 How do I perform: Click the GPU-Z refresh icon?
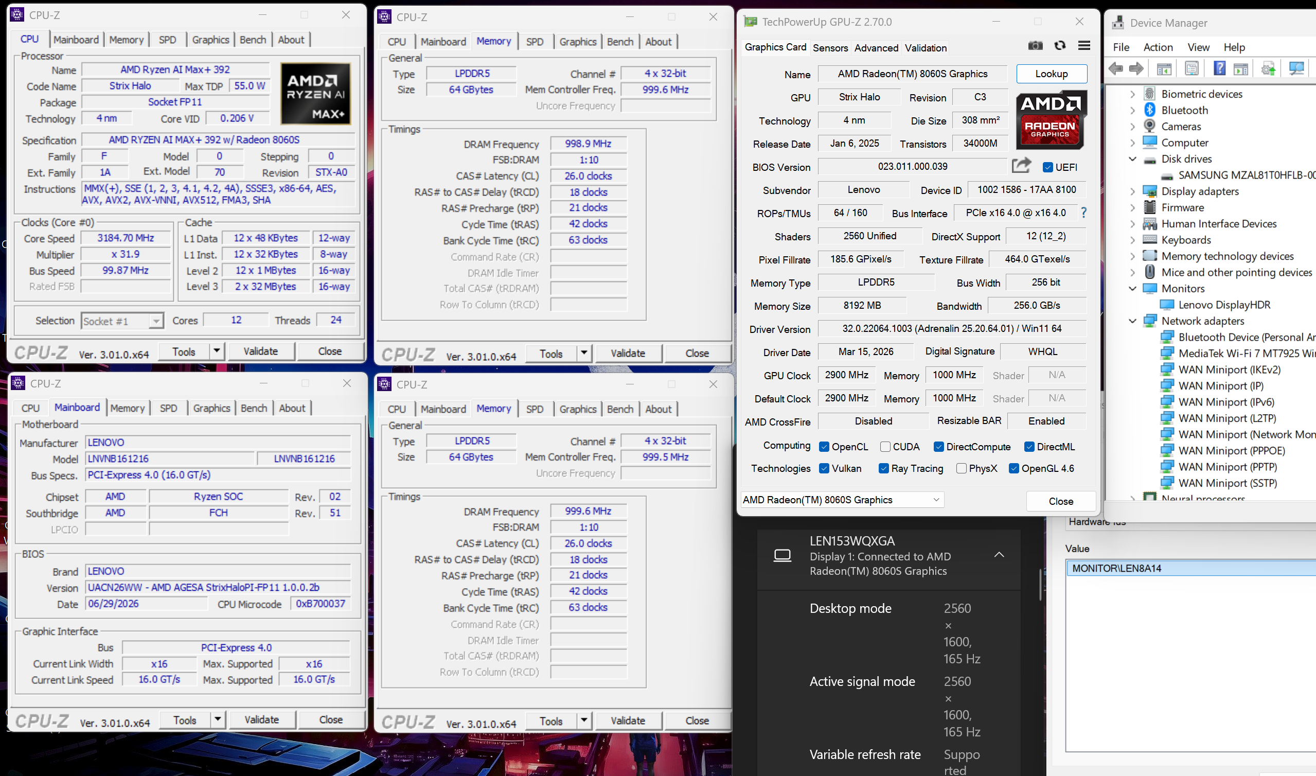tap(1059, 46)
